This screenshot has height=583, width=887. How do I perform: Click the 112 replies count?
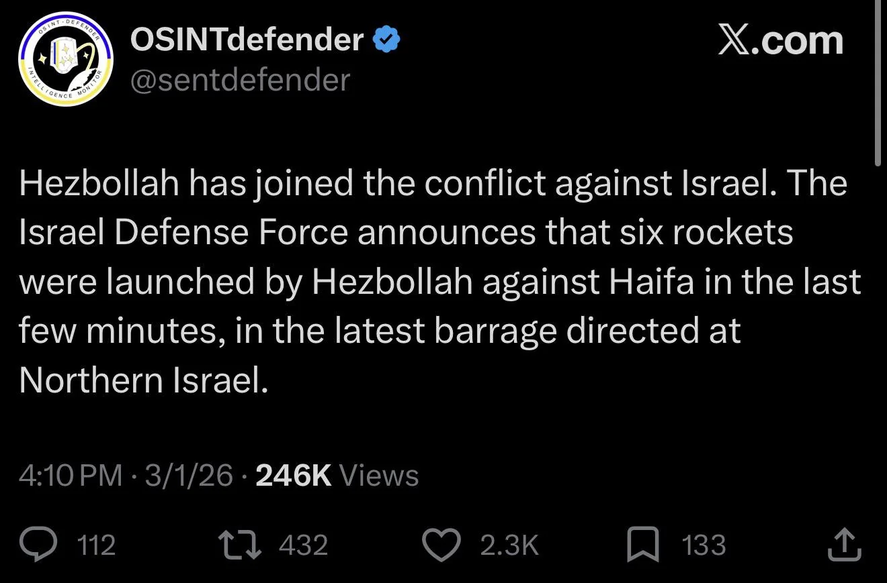97,545
